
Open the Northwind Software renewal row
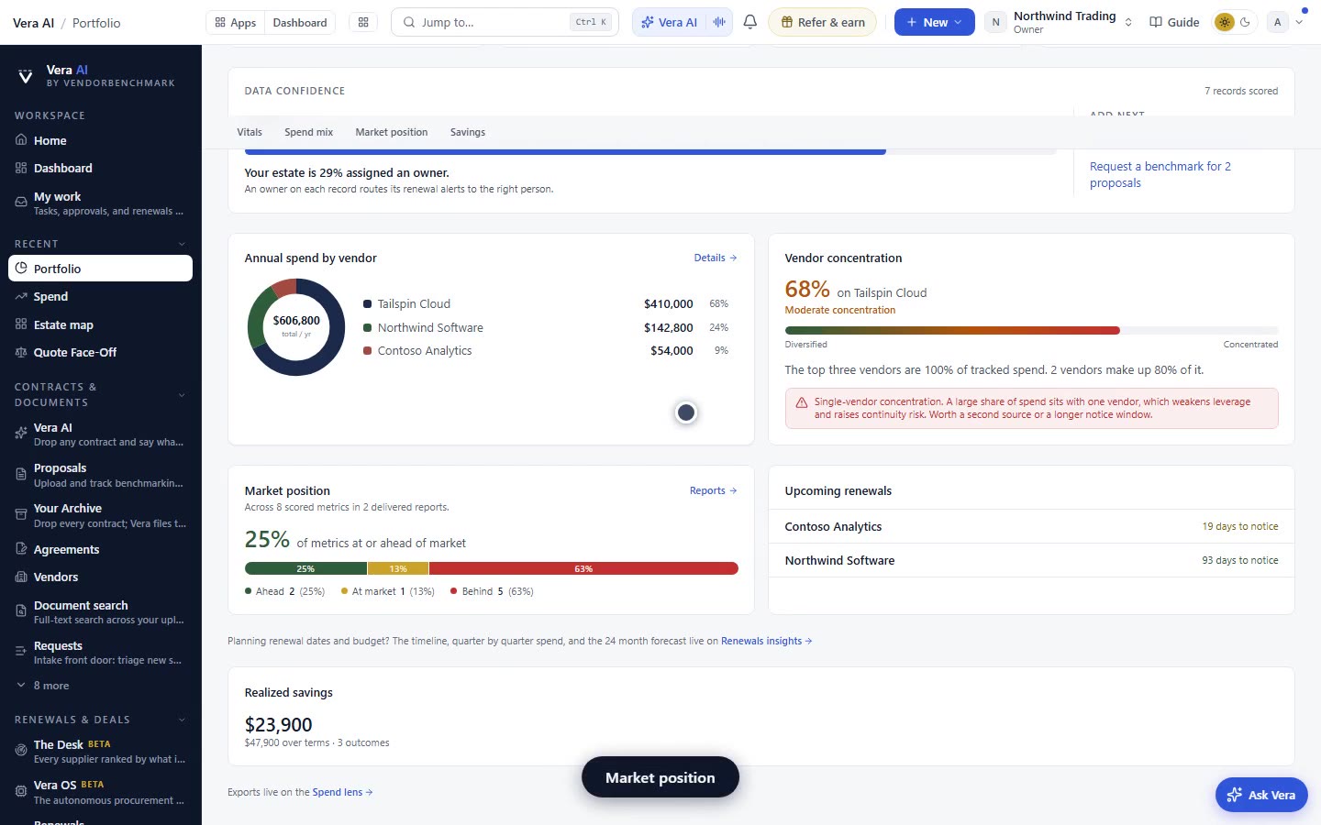(1031, 560)
